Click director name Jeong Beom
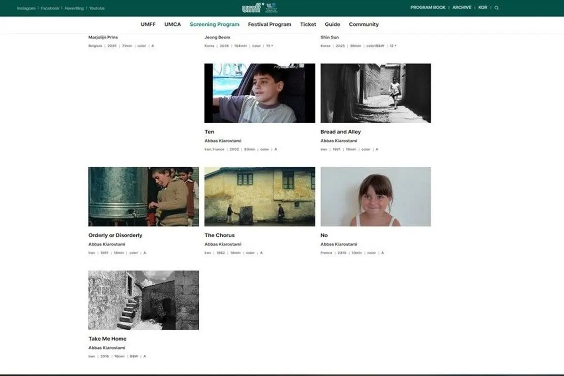 217,37
